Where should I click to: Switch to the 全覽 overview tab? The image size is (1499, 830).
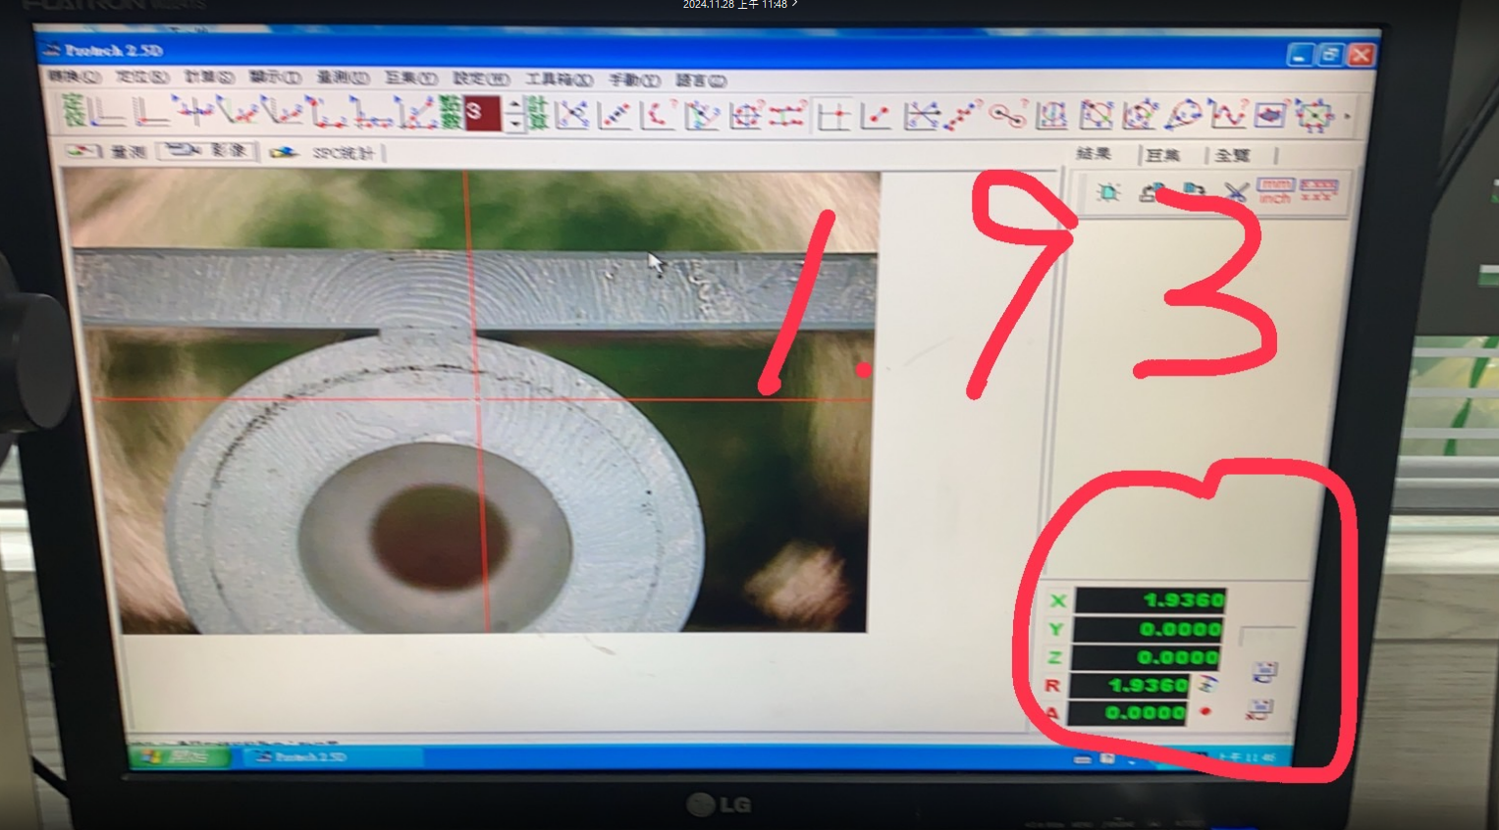pos(1233,155)
